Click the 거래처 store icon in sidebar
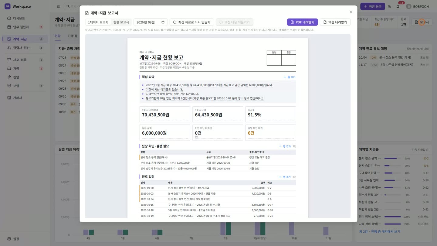 [9, 98]
